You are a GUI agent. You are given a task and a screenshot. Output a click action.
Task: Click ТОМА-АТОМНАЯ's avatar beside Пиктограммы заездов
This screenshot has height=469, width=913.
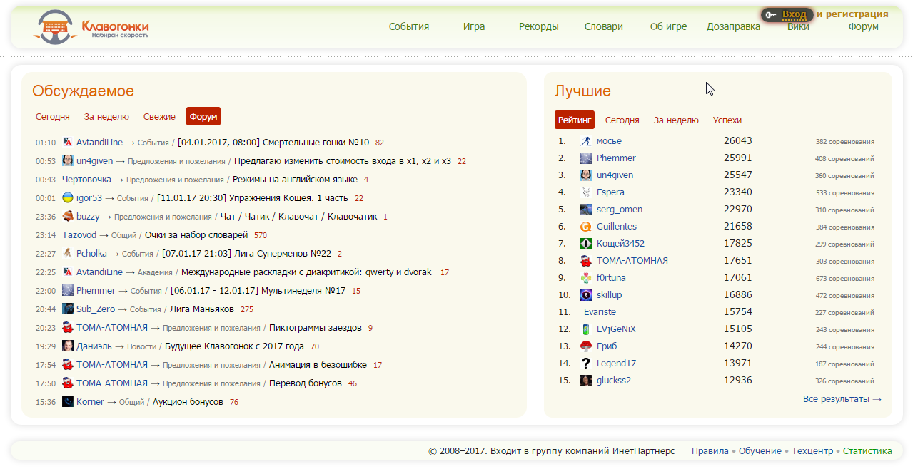[x=68, y=328]
